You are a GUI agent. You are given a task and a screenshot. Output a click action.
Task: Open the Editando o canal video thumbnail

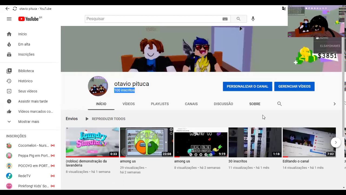click(x=309, y=142)
